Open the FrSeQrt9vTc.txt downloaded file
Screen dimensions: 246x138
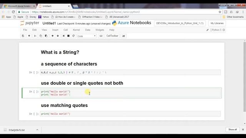[17, 130]
